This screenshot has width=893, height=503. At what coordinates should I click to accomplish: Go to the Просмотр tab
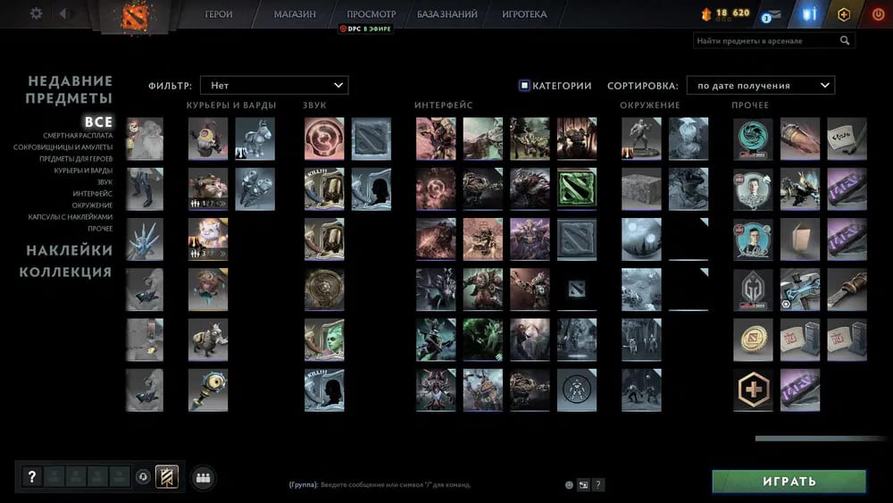(x=371, y=14)
